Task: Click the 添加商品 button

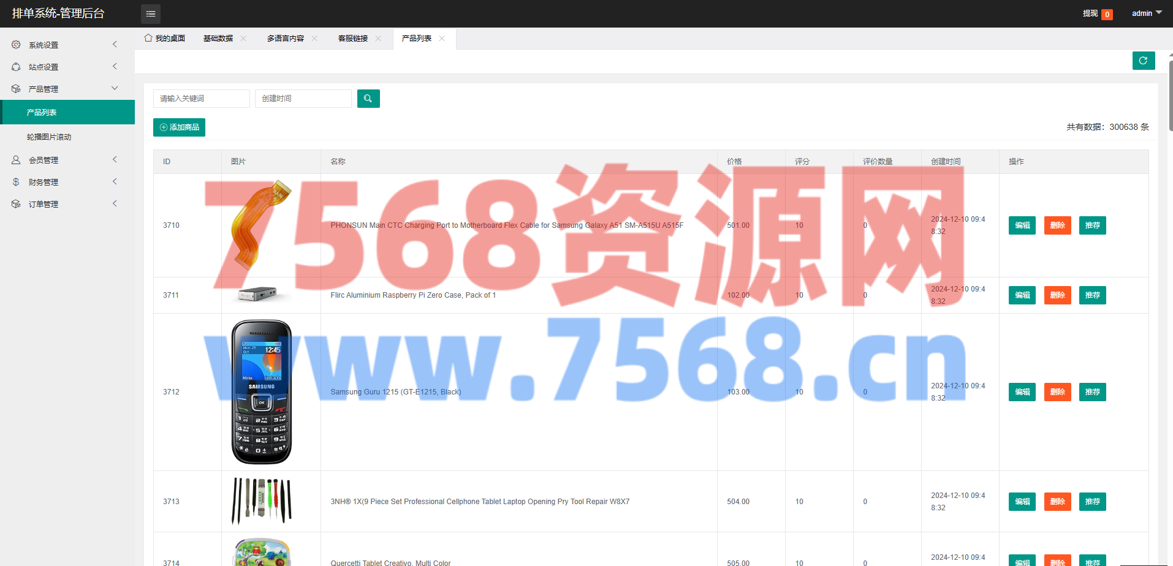Action: click(x=179, y=127)
